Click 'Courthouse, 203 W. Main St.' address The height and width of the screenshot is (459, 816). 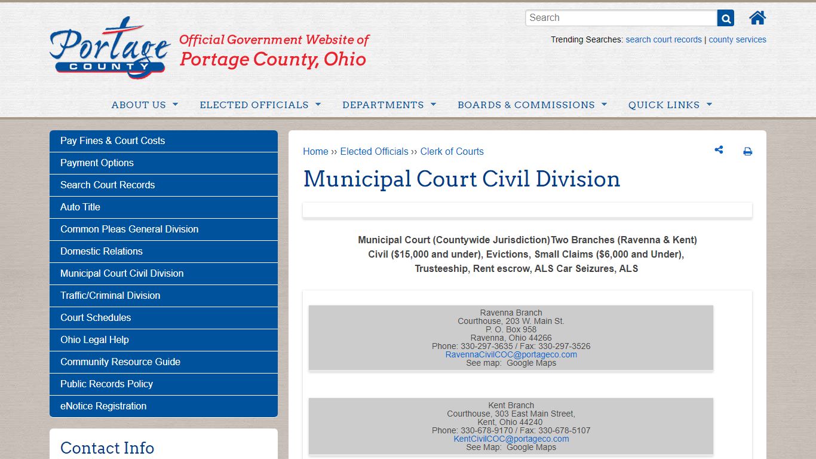(x=511, y=321)
